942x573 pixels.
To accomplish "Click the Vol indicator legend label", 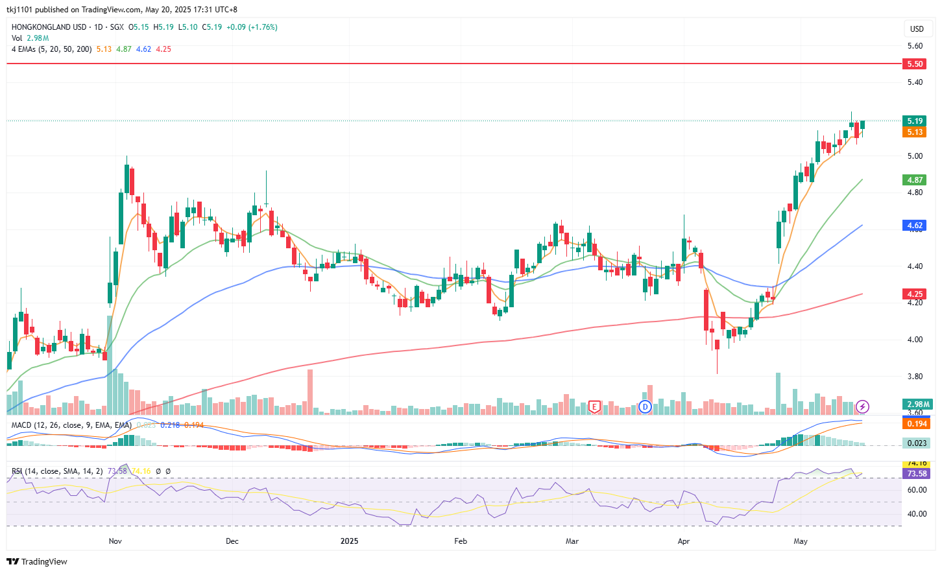I will coord(17,38).
